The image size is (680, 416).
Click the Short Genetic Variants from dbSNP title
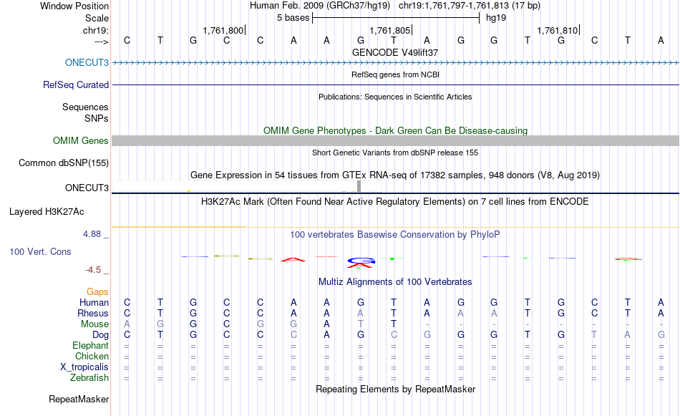point(395,153)
